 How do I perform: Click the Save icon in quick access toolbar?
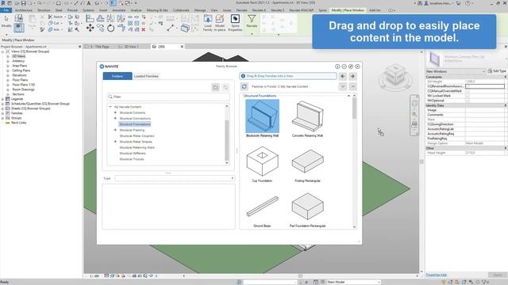click(x=23, y=3)
